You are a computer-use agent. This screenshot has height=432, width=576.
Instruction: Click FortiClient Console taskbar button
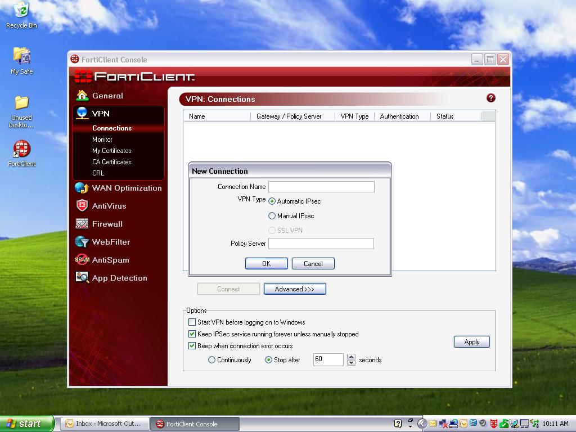pos(195,424)
